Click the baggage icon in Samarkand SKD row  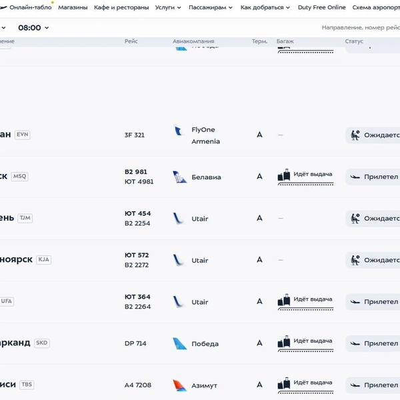(284, 341)
